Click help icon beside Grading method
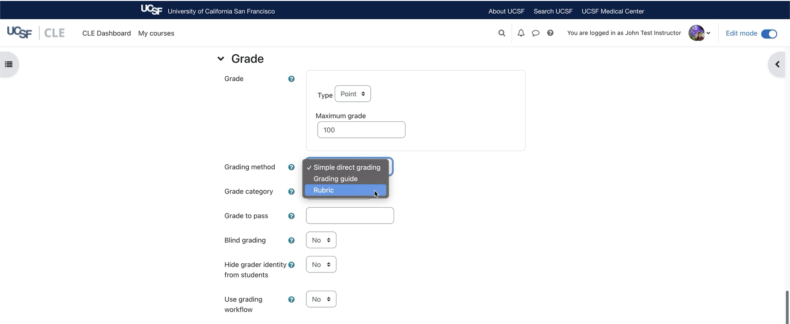This screenshot has width=790, height=324. (291, 167)
